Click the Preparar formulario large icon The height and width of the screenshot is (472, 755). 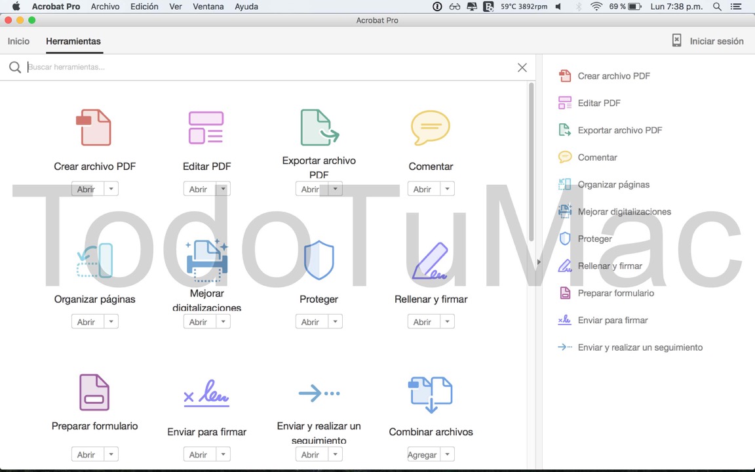tap(94, 392)
